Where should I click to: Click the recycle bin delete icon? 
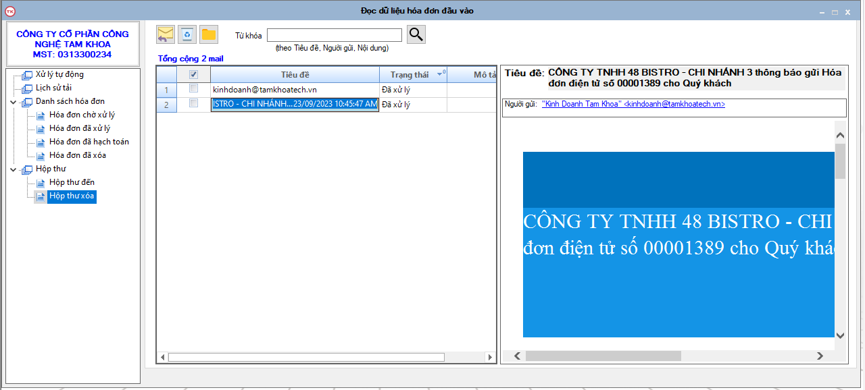tap(187, 34)
